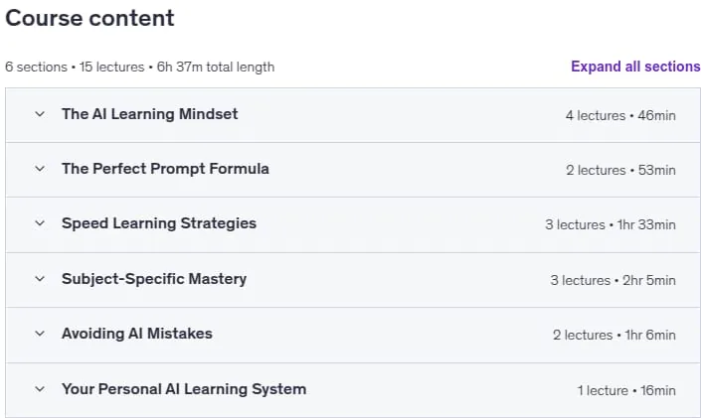Image resolution: width=701 pixels, height=418 pixels.
Task: Select Subject-Specific Mastery section title
Action: pyautogui.click(x=154, y=279)
